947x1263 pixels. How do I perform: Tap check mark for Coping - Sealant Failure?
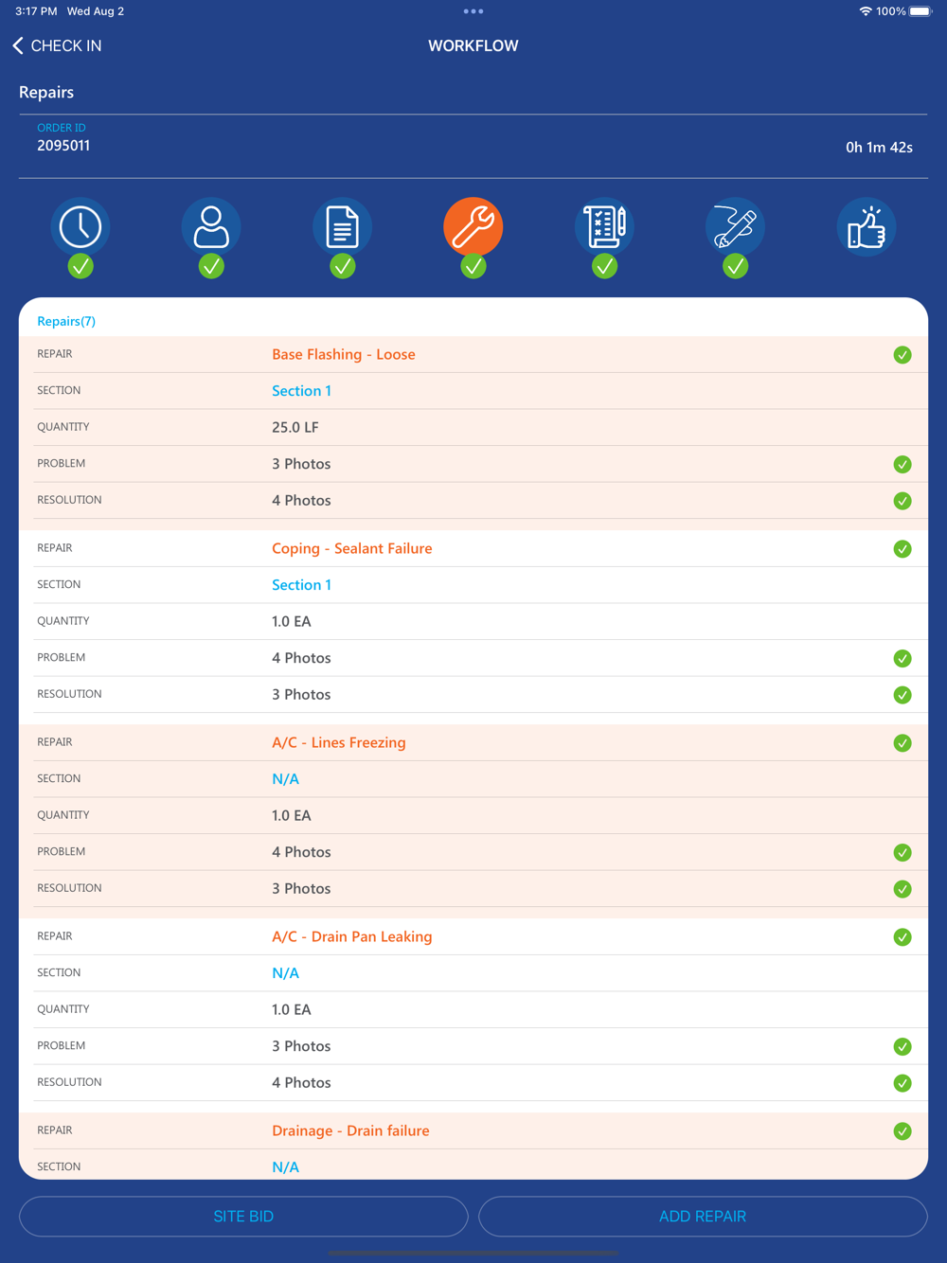[x=902, y=549]
